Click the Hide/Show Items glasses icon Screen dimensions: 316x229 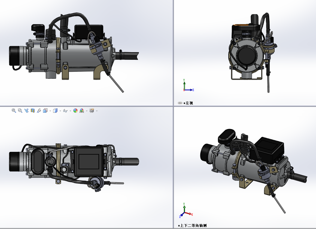click(x=65, y=111)
